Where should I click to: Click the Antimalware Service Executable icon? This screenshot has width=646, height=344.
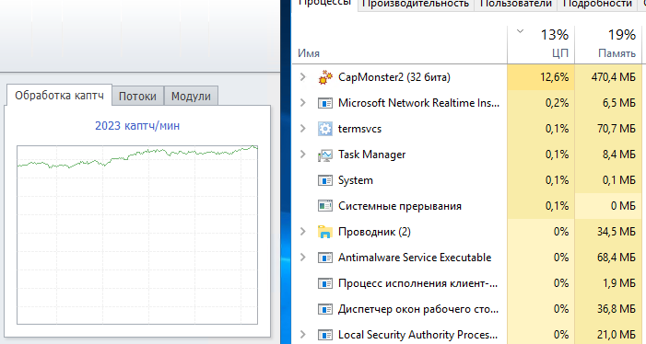pyautogui.click(x=325, y=258)
